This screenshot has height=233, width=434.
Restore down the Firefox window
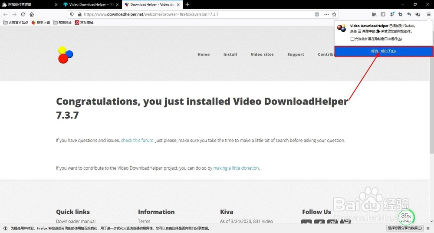[415, 4]
